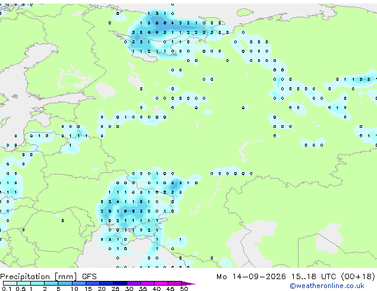Open the weatheronline.co.uk copyright link
The width and height of the screenshot is (377, 291).
(327, 286)
